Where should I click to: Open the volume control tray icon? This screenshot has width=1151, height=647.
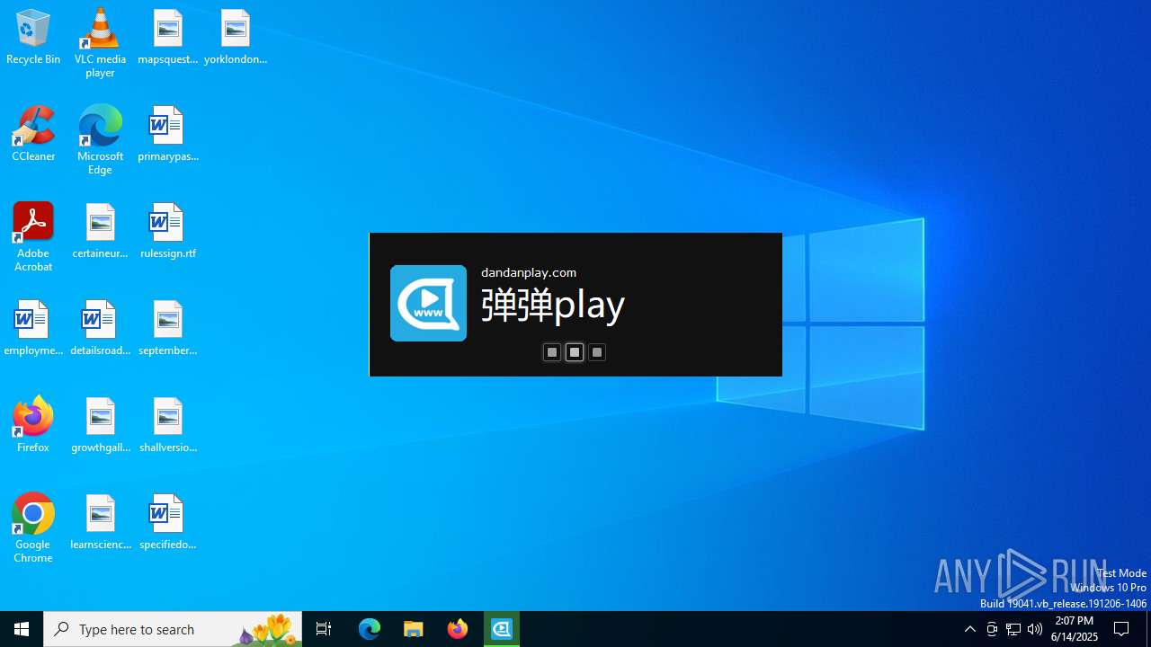point(1035,629)
